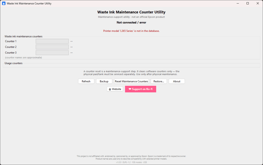
Task: Click the Counter 3 progress bar
Action: 52,53
